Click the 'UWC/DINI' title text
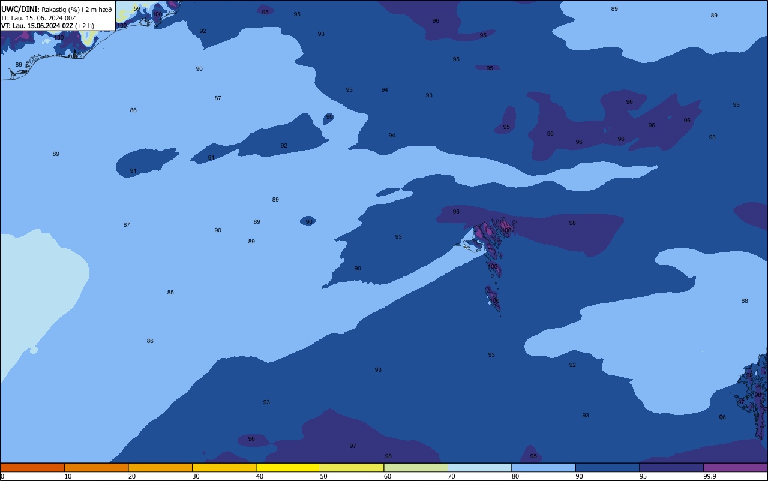Image resolution: width=768 pixels, height=481 pixels. click(x=20, y=9)
